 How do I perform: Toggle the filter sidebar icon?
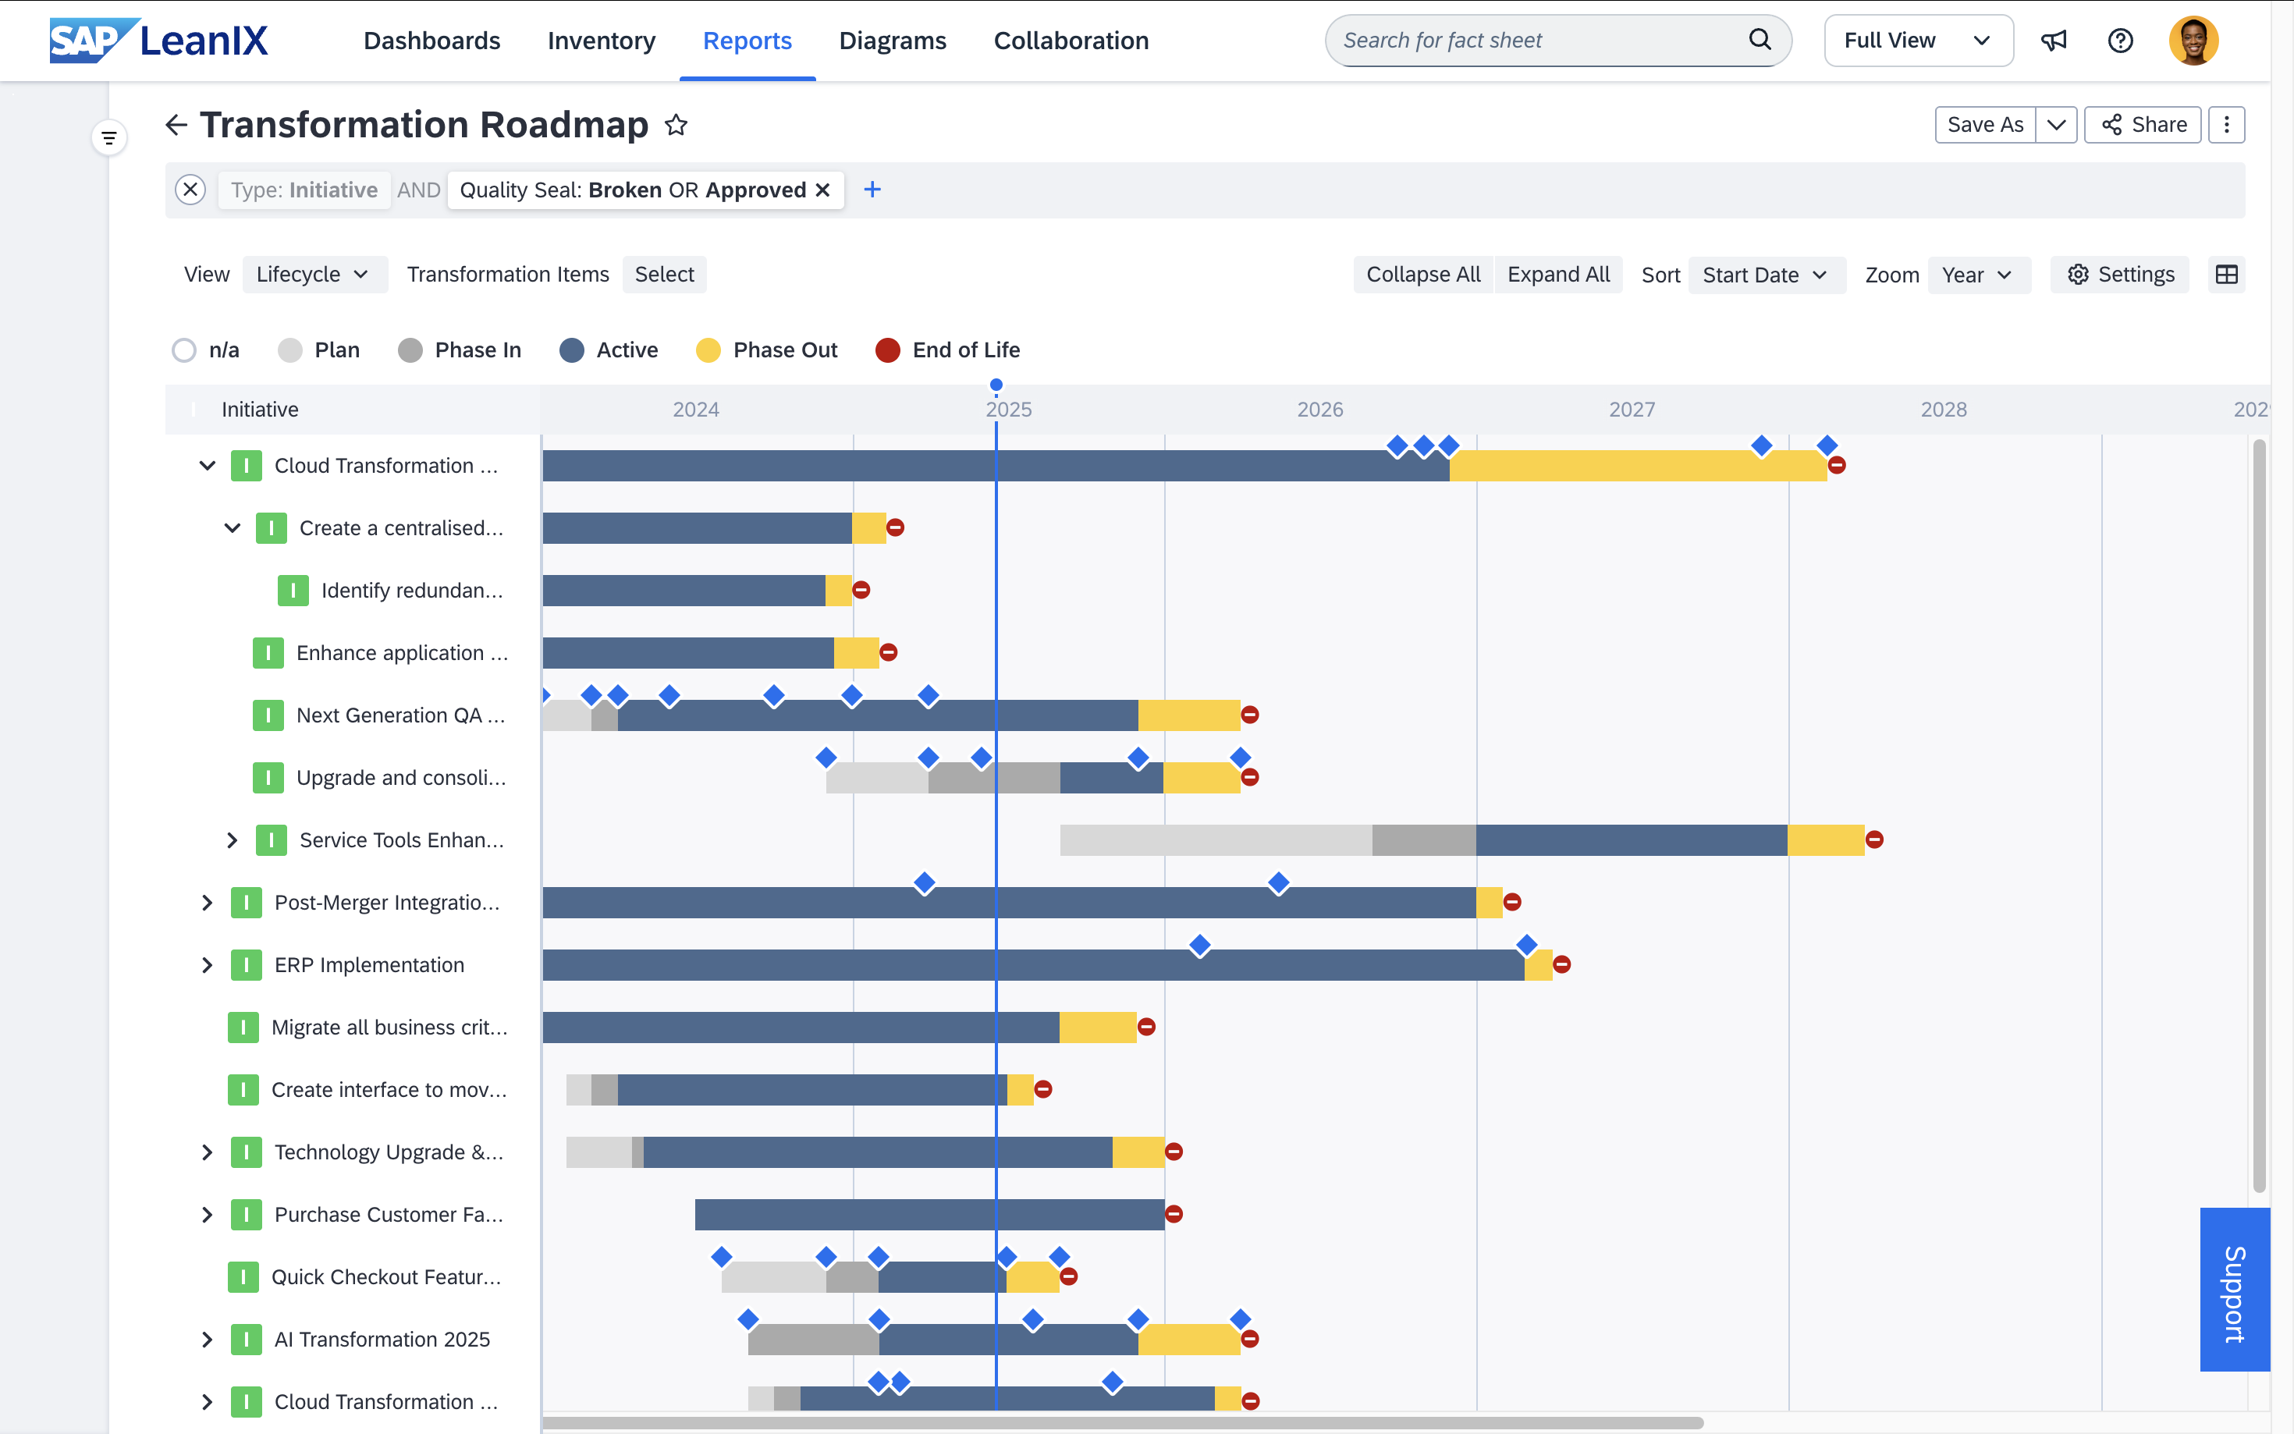pos(109,138)
